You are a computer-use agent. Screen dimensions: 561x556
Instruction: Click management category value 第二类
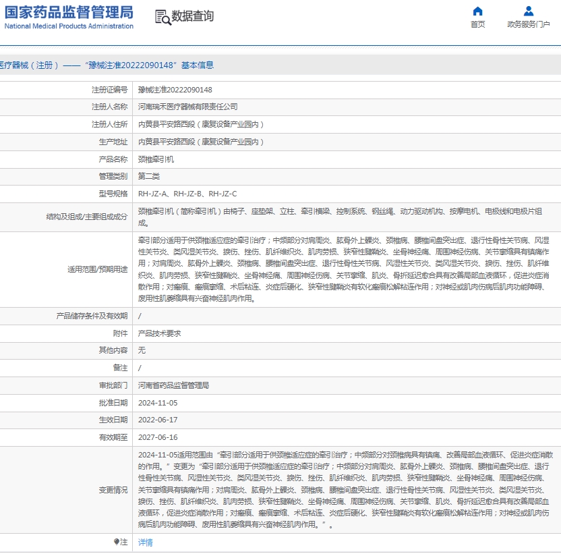149,176
